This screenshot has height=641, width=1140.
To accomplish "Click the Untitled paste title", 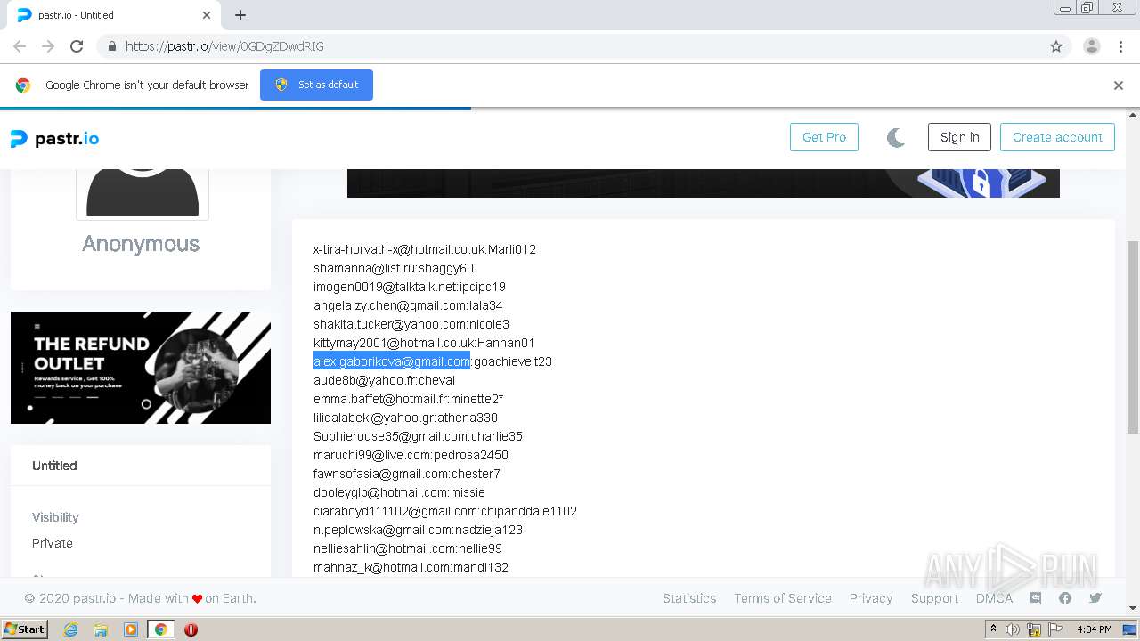I will (54, 466).
